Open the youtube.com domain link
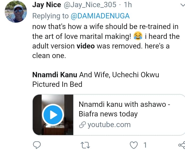This screenshot has height=150, width=185. point(109,124)
